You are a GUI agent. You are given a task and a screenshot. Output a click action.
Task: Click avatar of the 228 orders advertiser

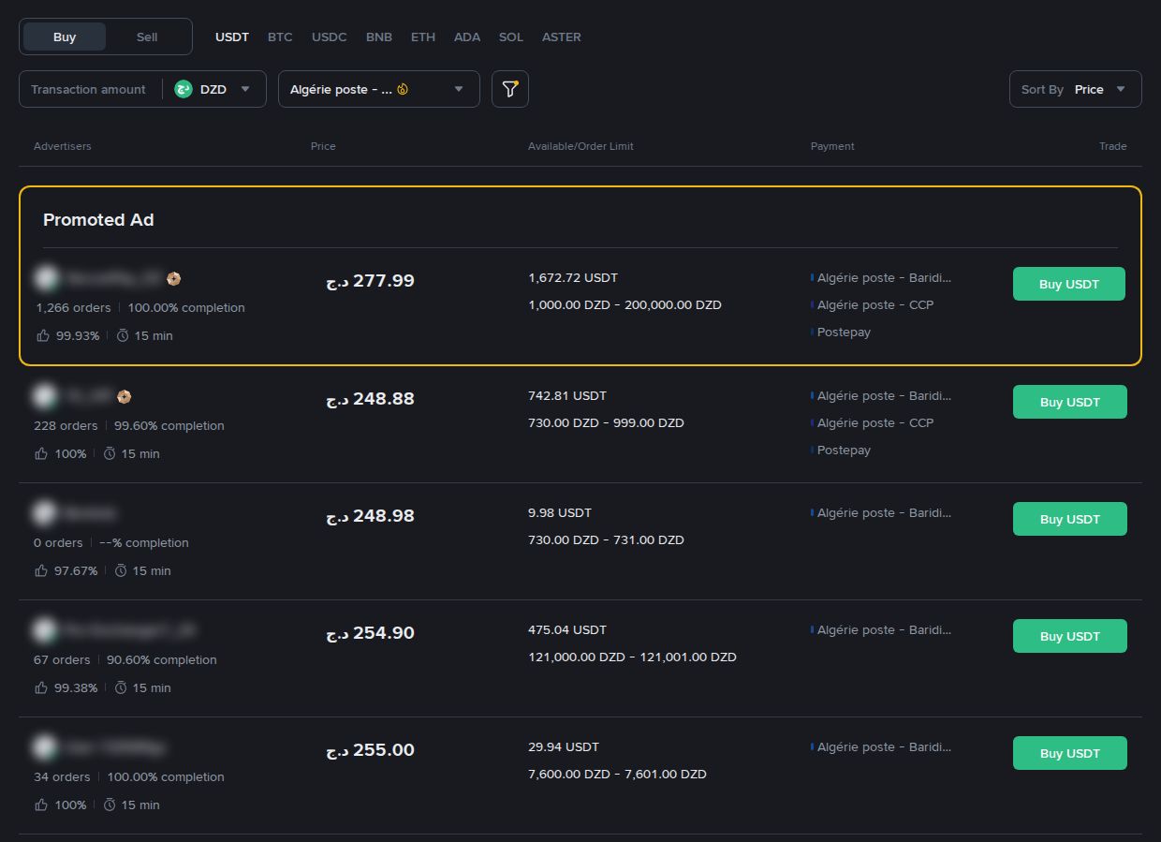45,396
